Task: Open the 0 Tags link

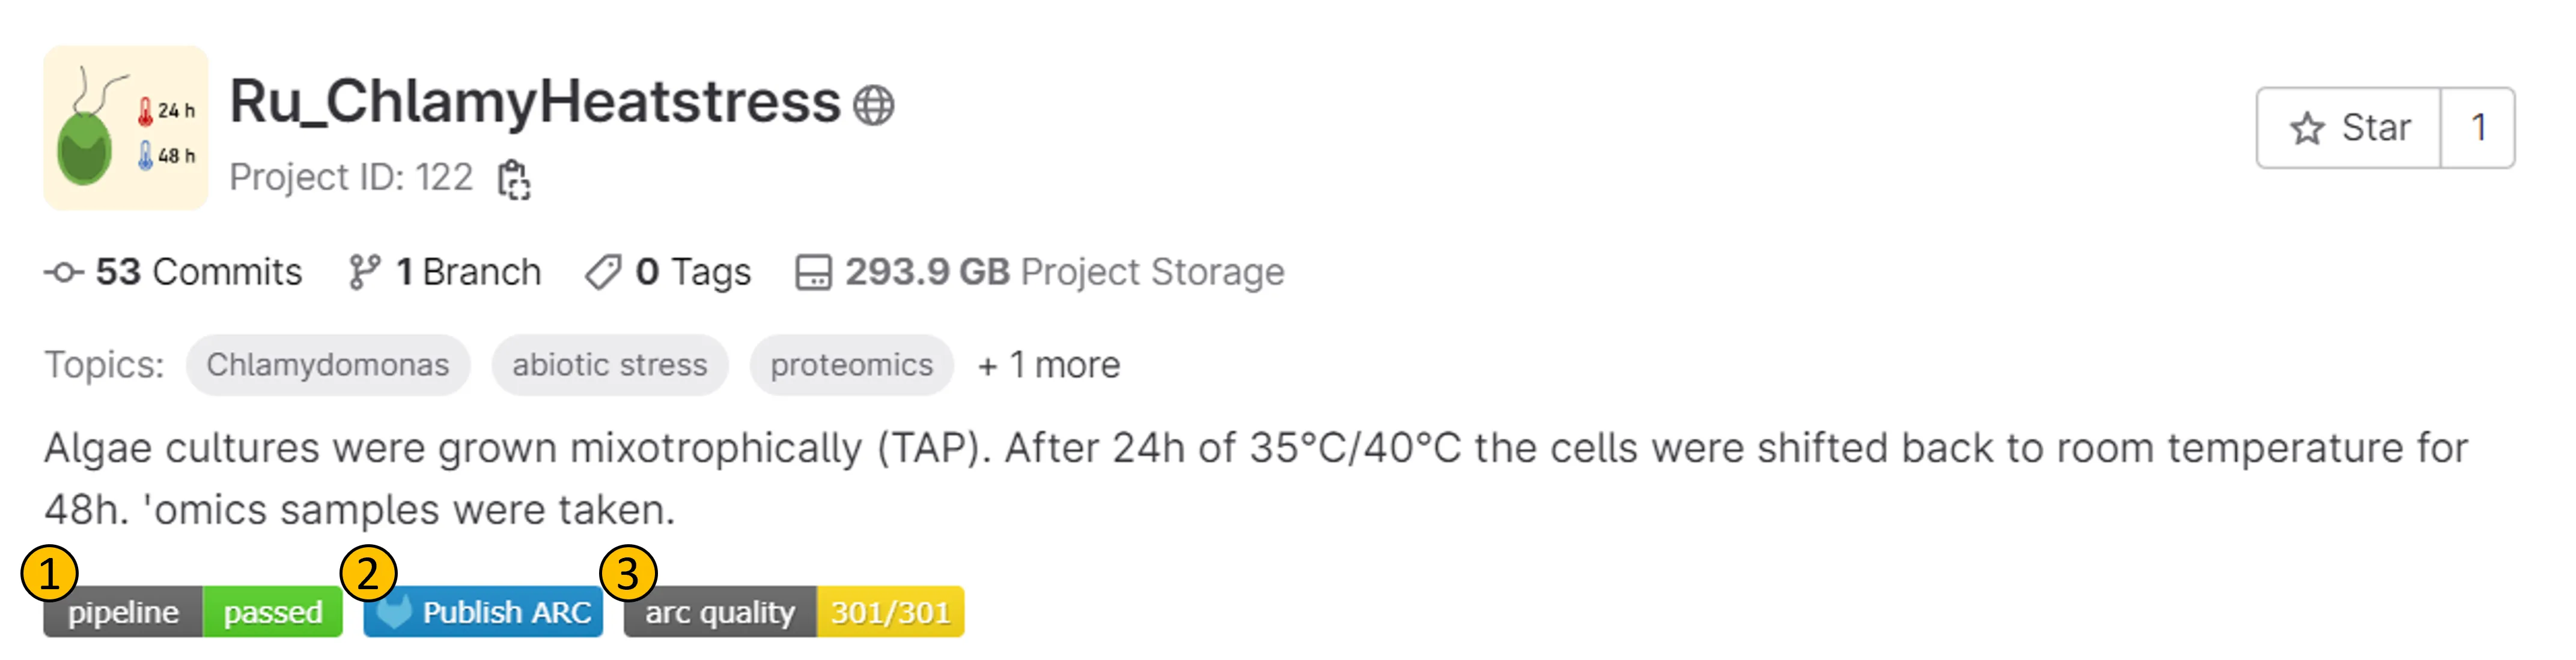Action: click(x=692, y=272)
